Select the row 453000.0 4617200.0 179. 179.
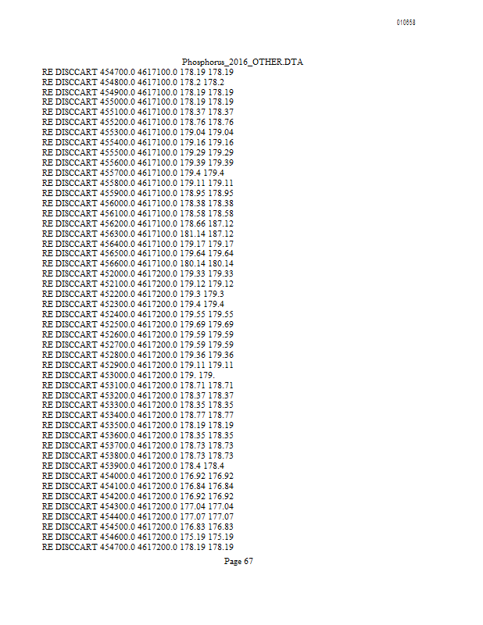This screenshot has width=483, height=625. [x=128, y=375]
